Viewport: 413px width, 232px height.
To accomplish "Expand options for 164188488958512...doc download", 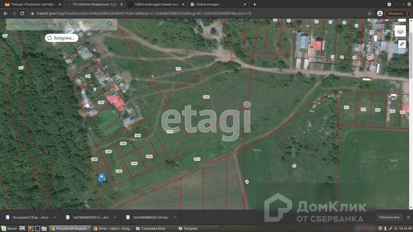I will pyautogui.click(x=115, y=217).
